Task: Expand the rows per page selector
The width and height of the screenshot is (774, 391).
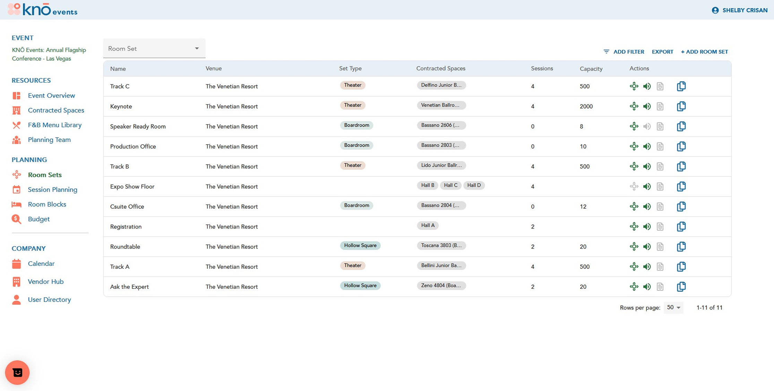Action: [673, 307]
